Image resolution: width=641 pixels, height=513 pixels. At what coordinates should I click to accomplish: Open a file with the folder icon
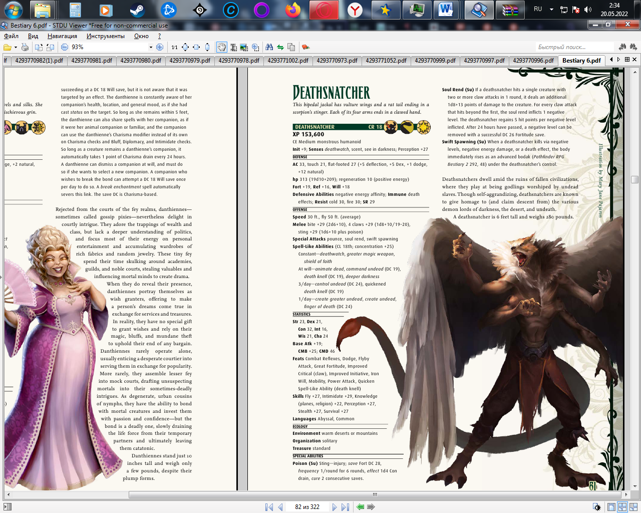point(8,47)
